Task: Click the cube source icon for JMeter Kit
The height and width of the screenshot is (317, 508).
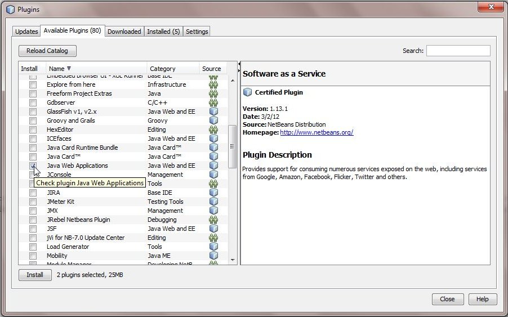Action: (x=213, y=202)
